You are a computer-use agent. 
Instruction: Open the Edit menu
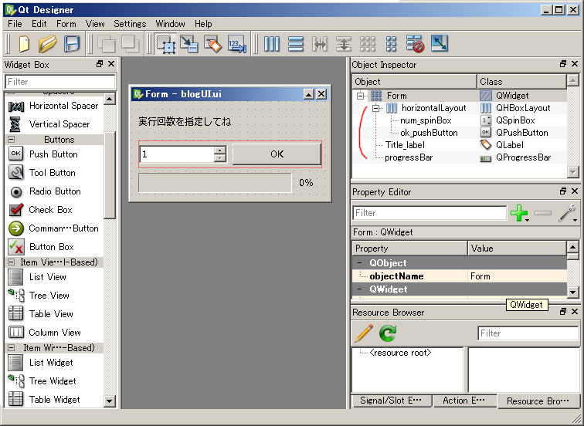click(x=39, y=24)
